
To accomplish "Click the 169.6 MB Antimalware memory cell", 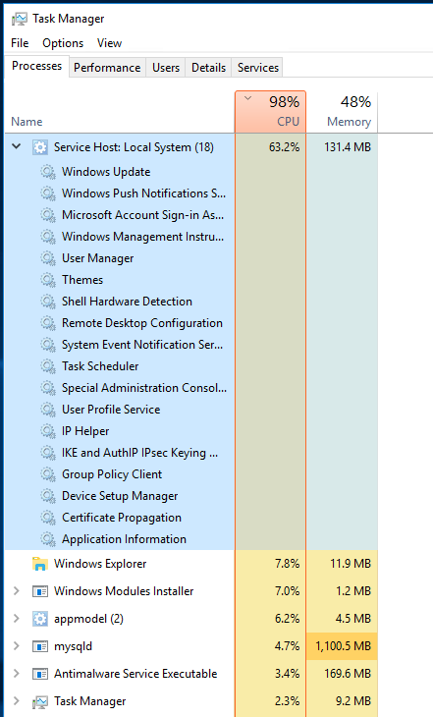I will pyautogui.click(x=342, y=674).
